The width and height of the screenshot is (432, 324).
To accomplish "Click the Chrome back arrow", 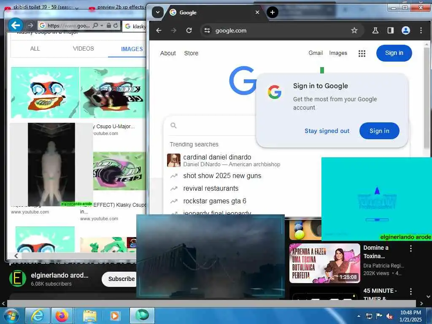I will [x=159, y=30].
